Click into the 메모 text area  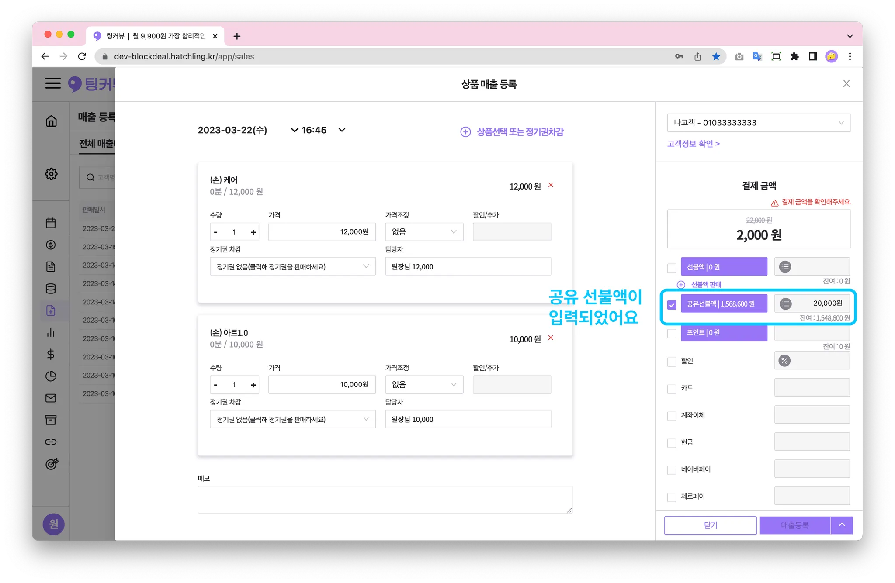pos(385,499)
